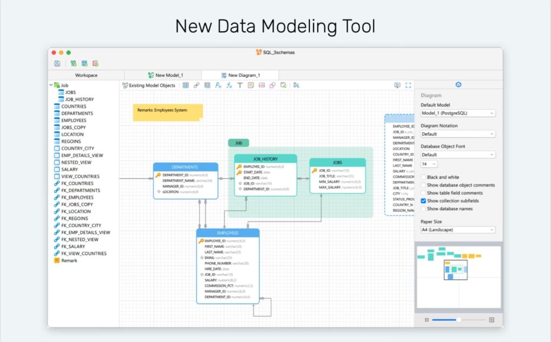Enable the Black and white checkbox
The image size is (551, 342).
[423, 177]
